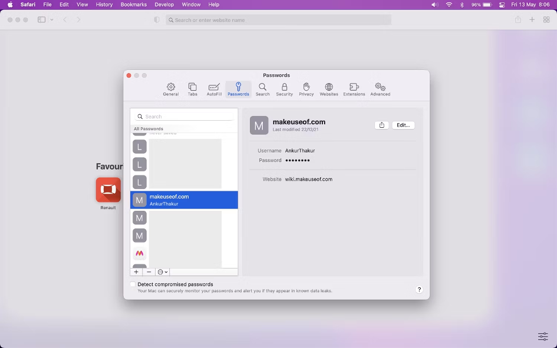The width and height of the screenshot is (557, 348).
Task: Open the Advanced preferences pane
Action: 380,90
